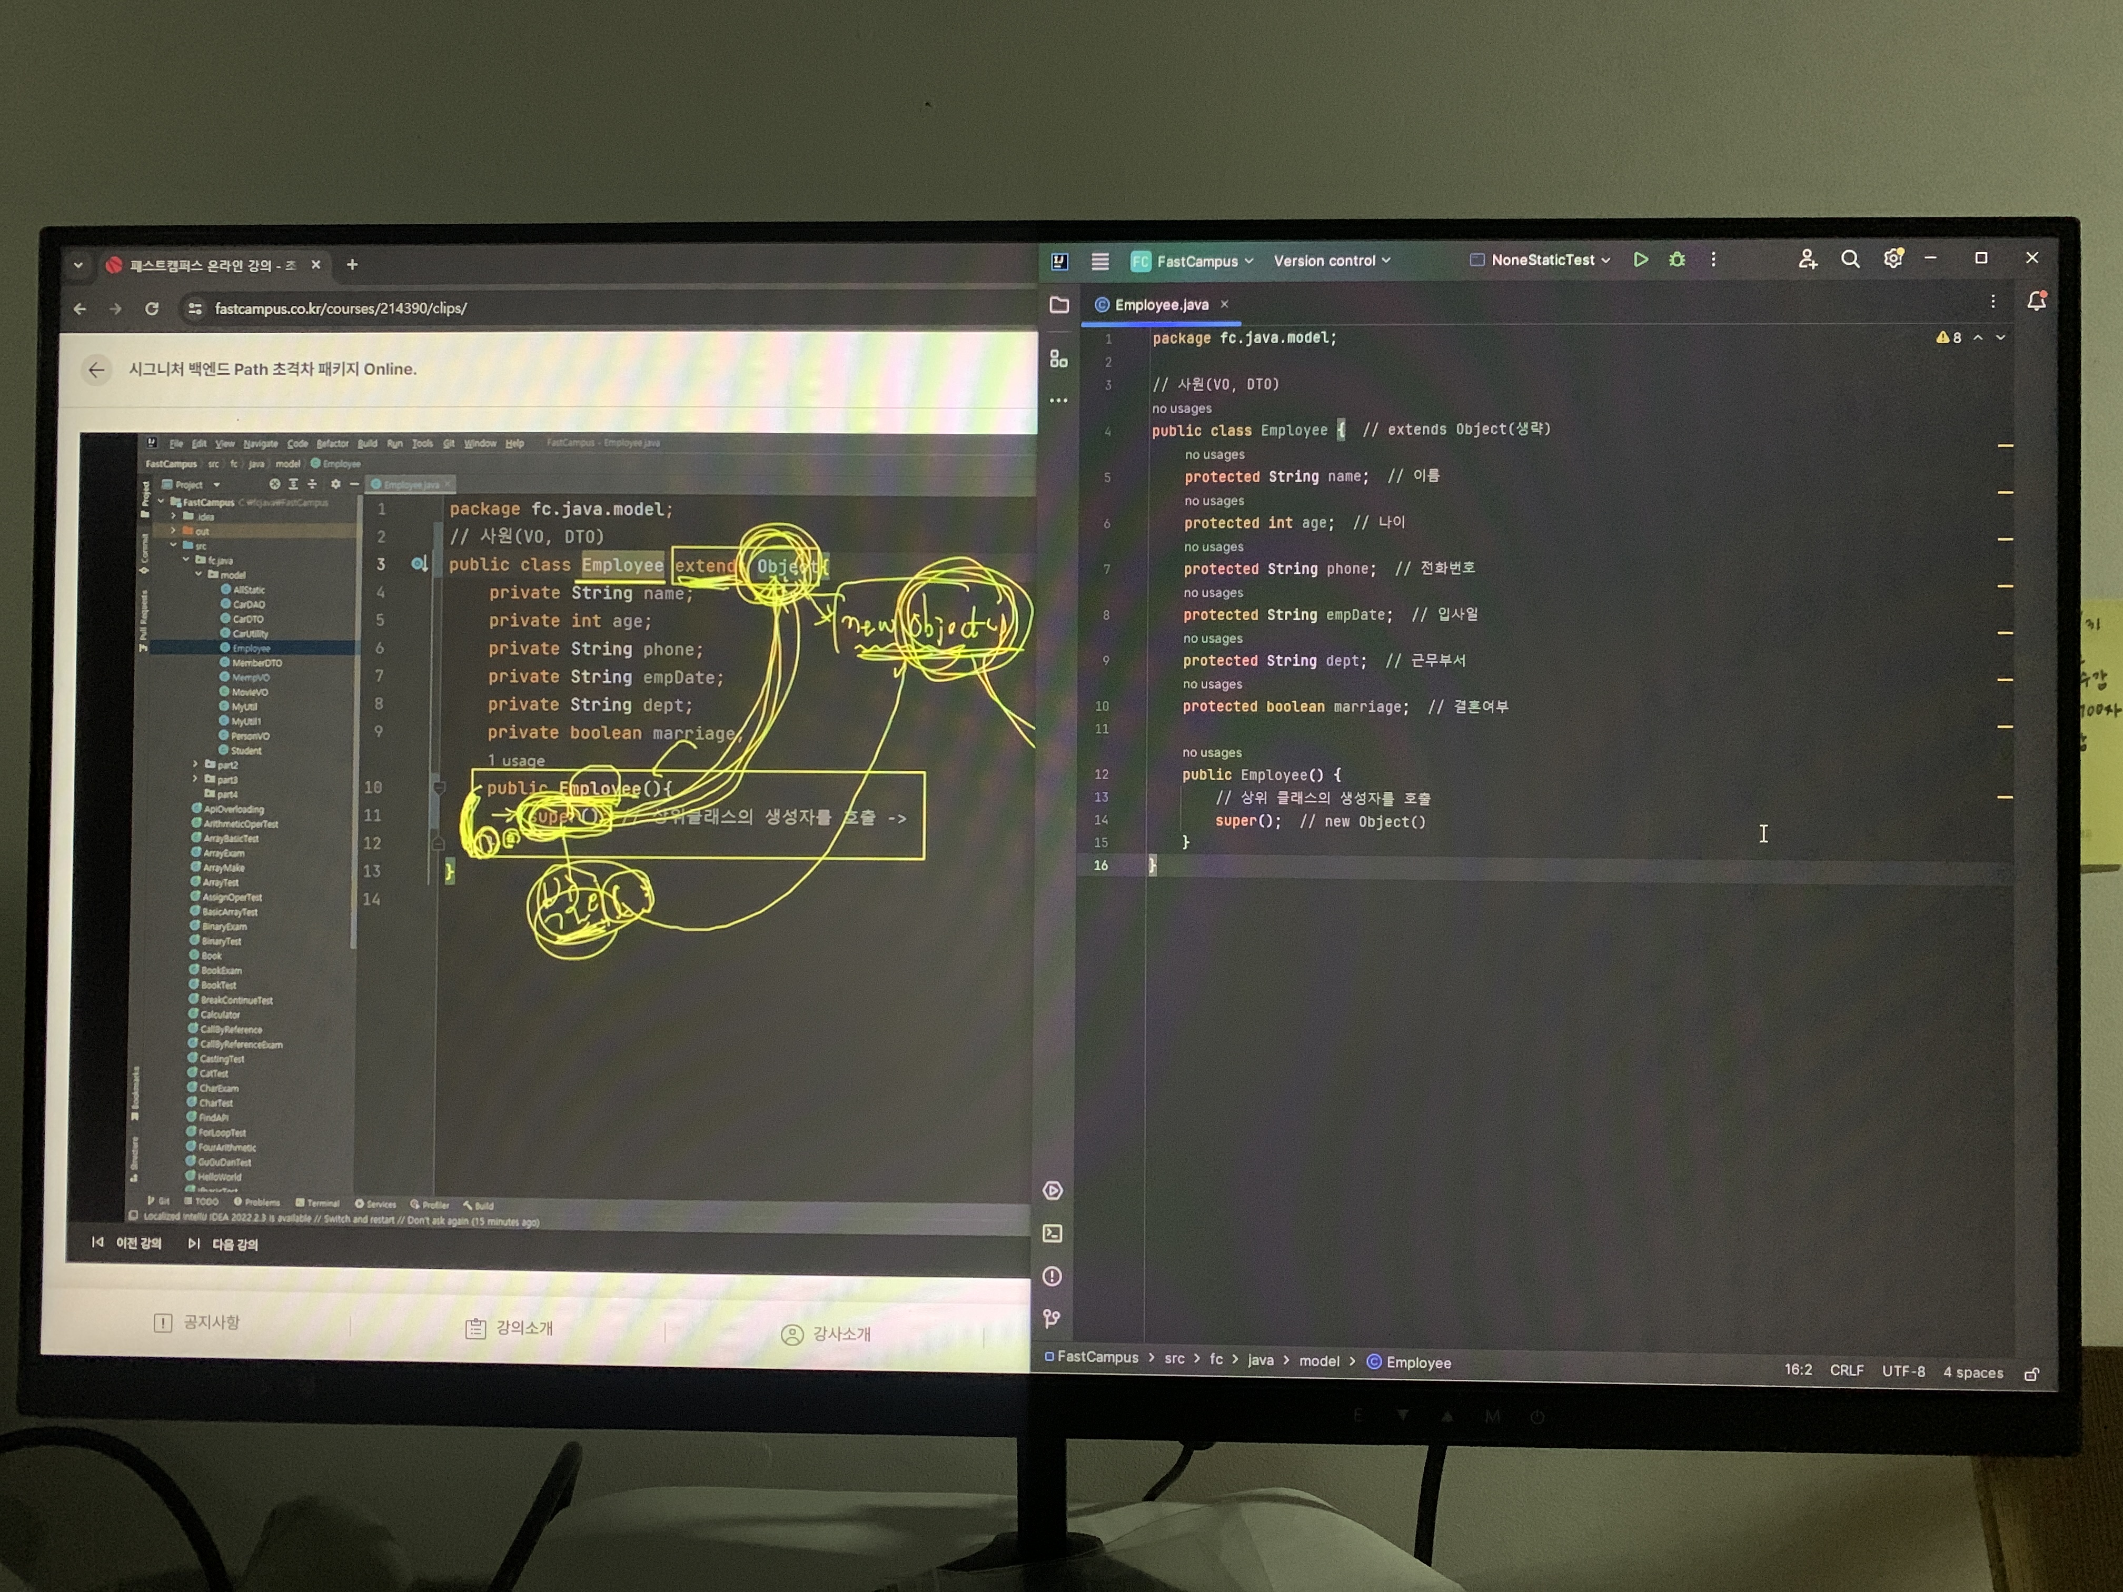Open the Structure tool window icon

(x=1059, y=359)
